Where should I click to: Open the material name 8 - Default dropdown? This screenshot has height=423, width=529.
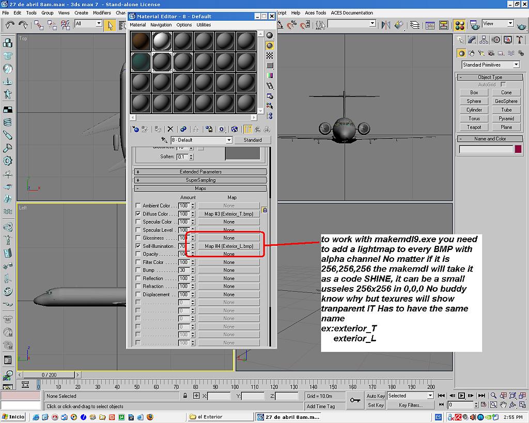tap(229, 140)
